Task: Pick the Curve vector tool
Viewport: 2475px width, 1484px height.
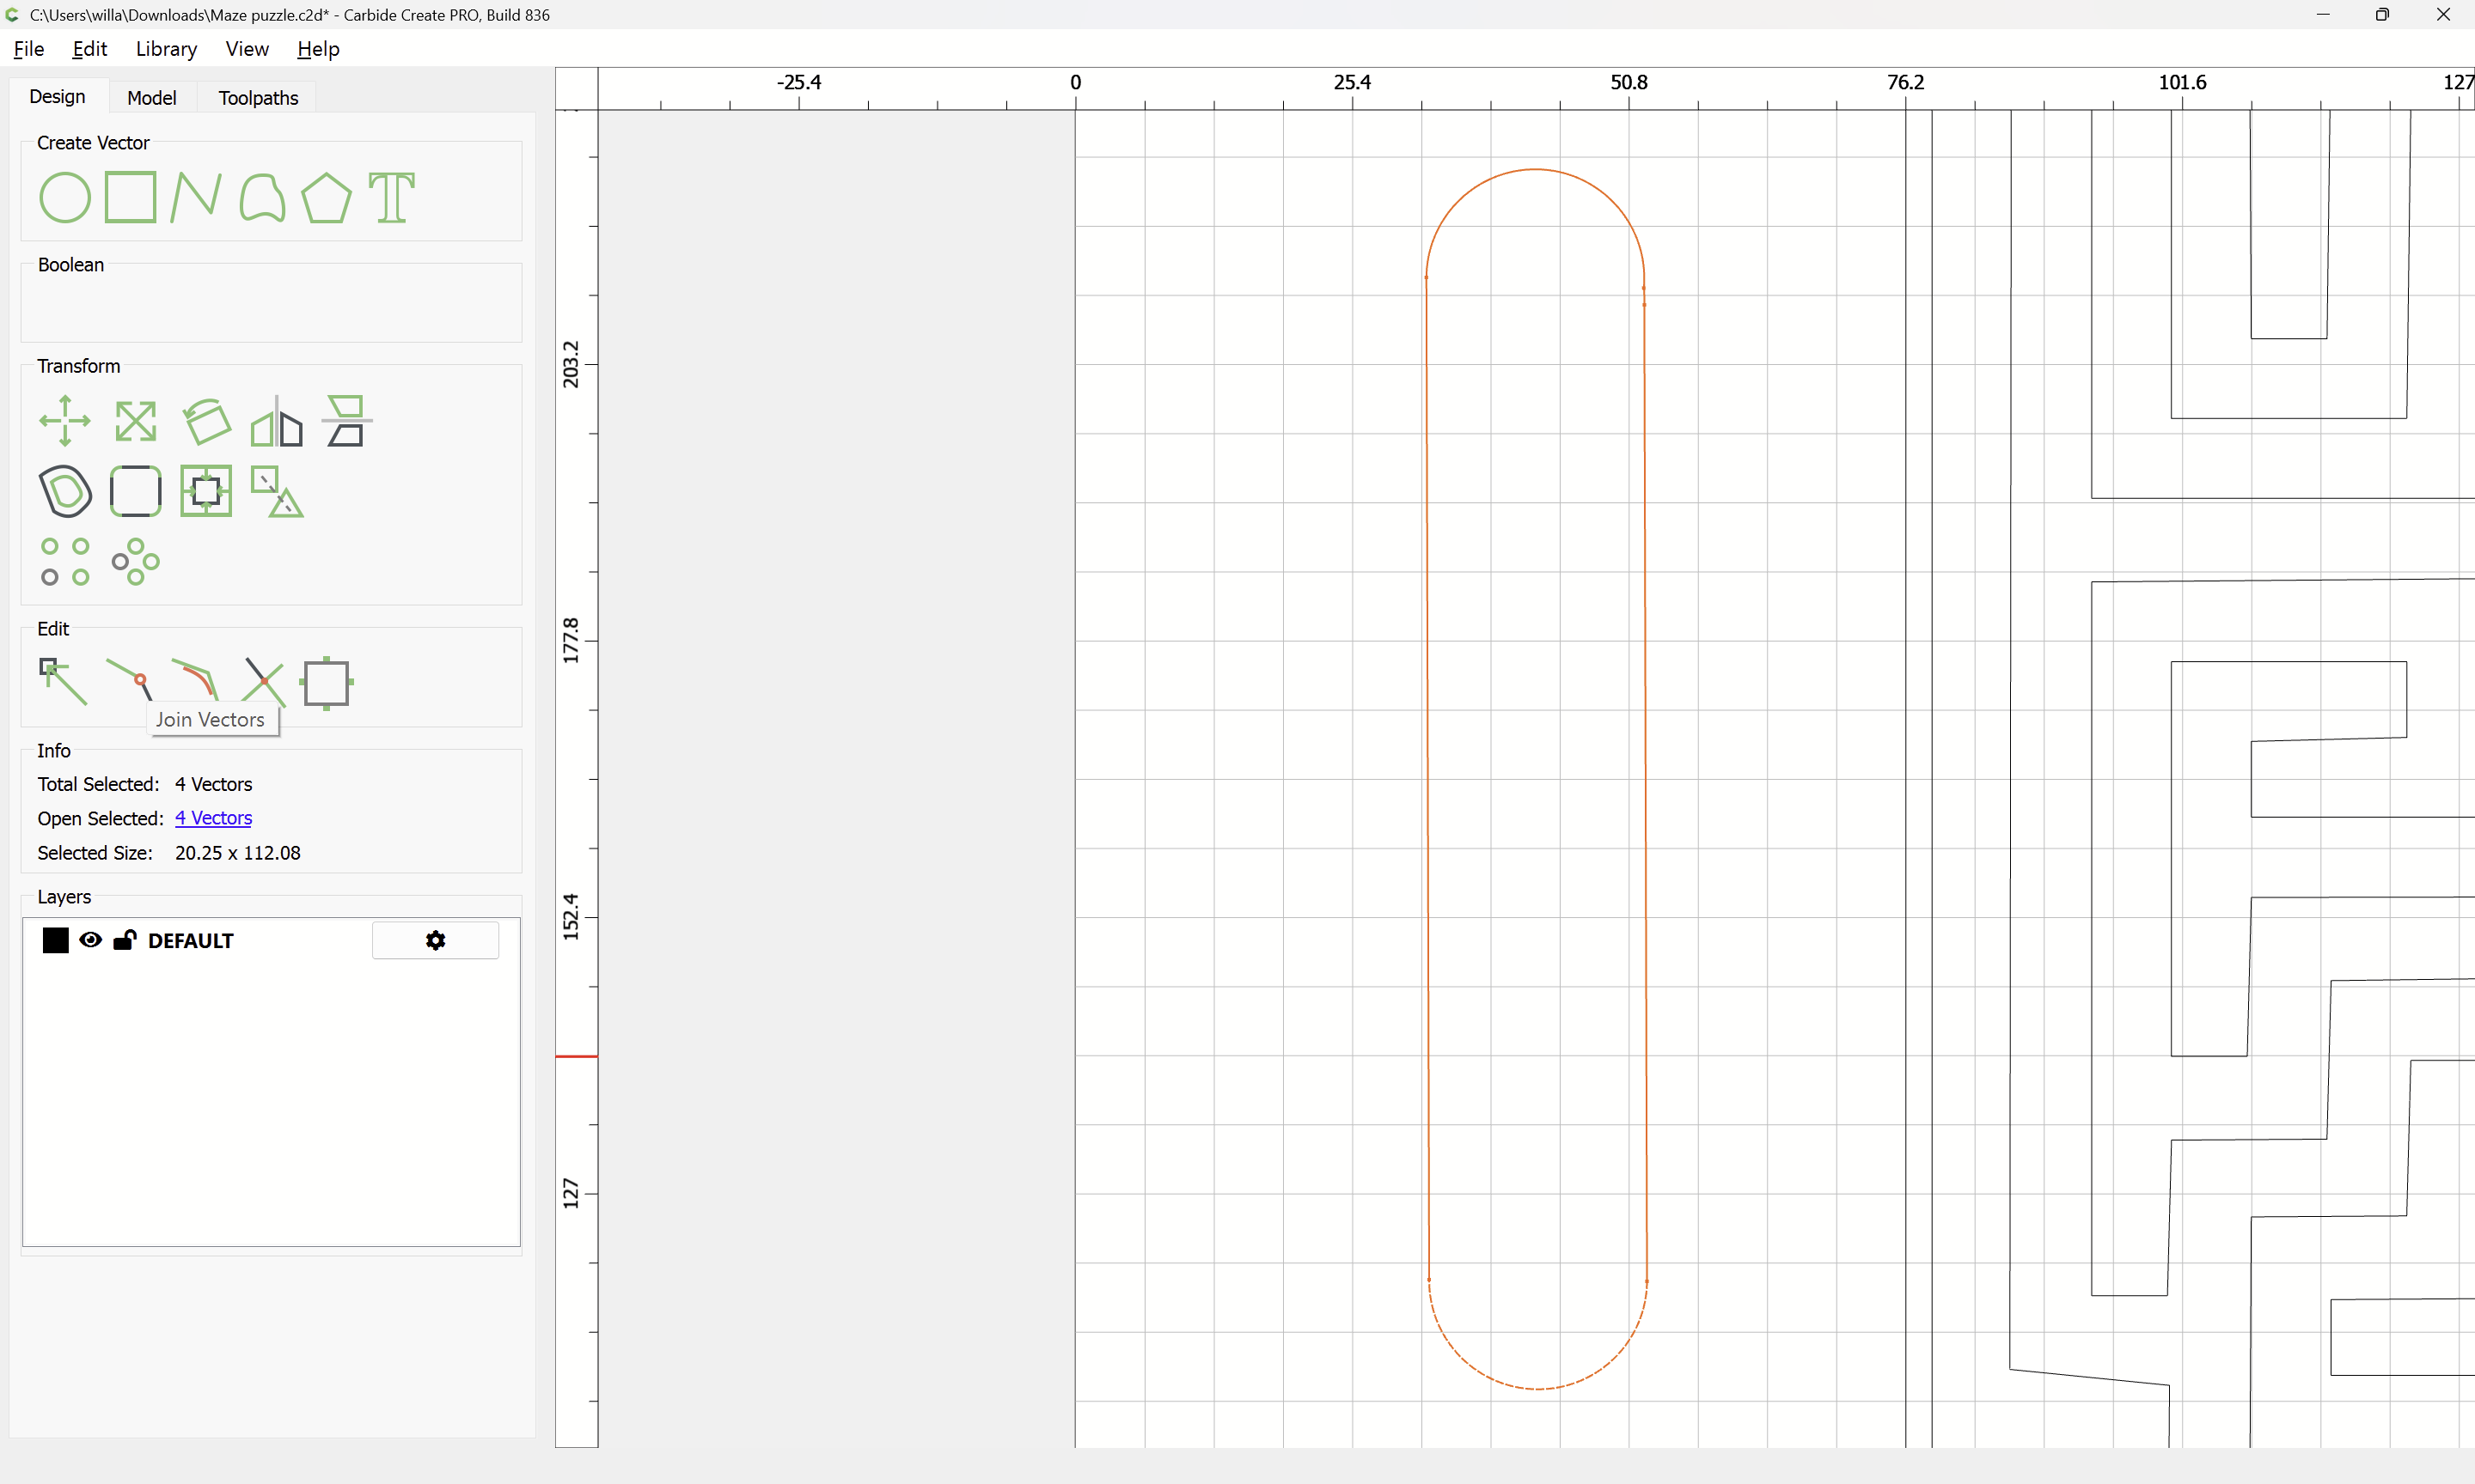Action: point(262,197)
